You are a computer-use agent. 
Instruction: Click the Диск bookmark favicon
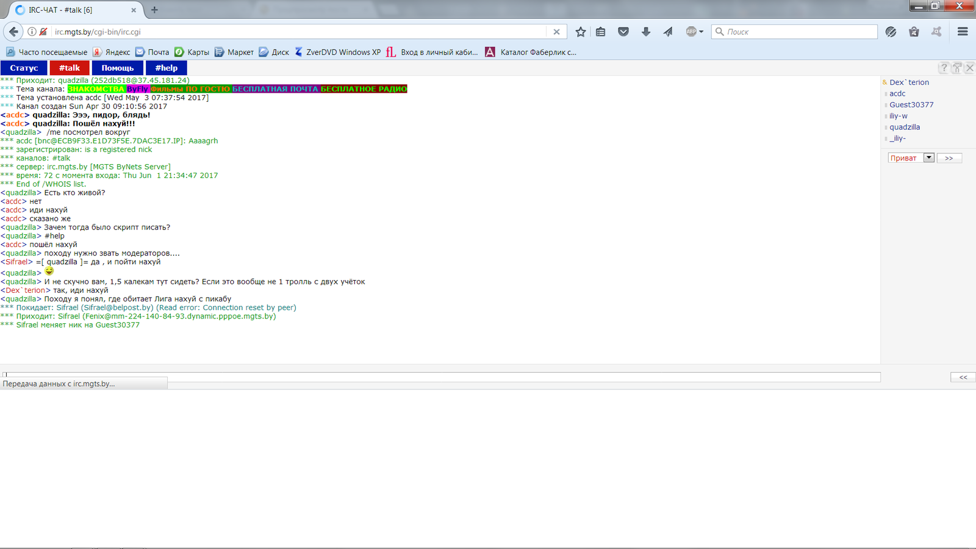264,52
